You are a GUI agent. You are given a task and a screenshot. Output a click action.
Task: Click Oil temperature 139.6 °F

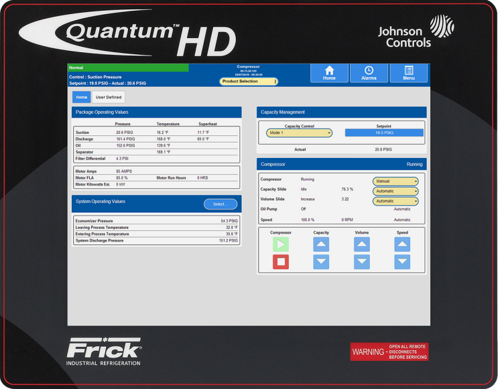(x=164, y=146)
